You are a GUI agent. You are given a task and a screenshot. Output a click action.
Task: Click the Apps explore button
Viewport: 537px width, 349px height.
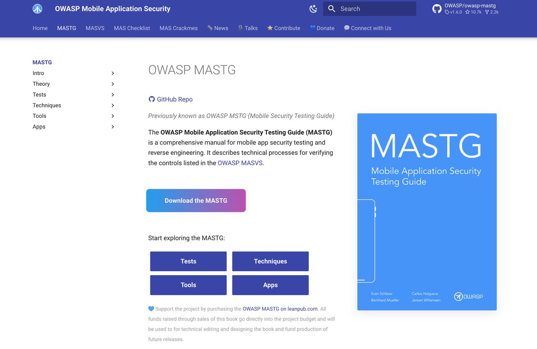tap(270, 285)
